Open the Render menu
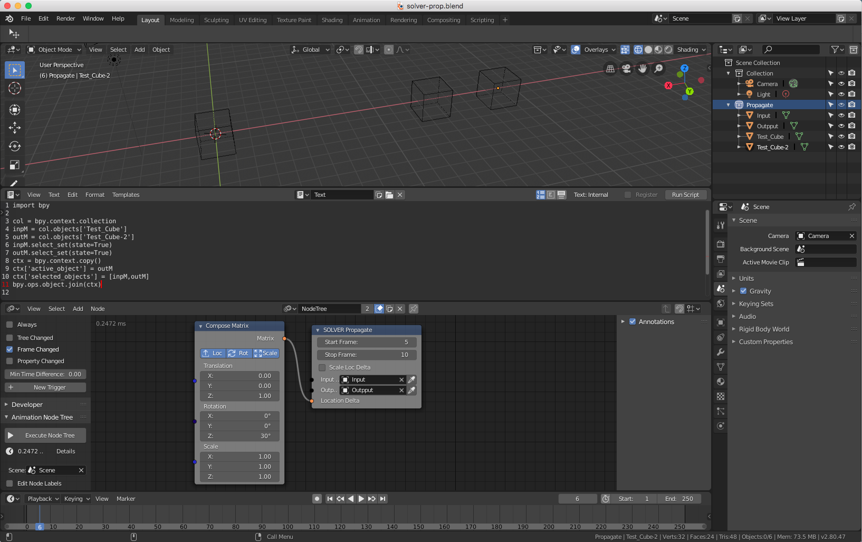Image resolution: width=862 pixels, height=542 pixels. point(66,18)
